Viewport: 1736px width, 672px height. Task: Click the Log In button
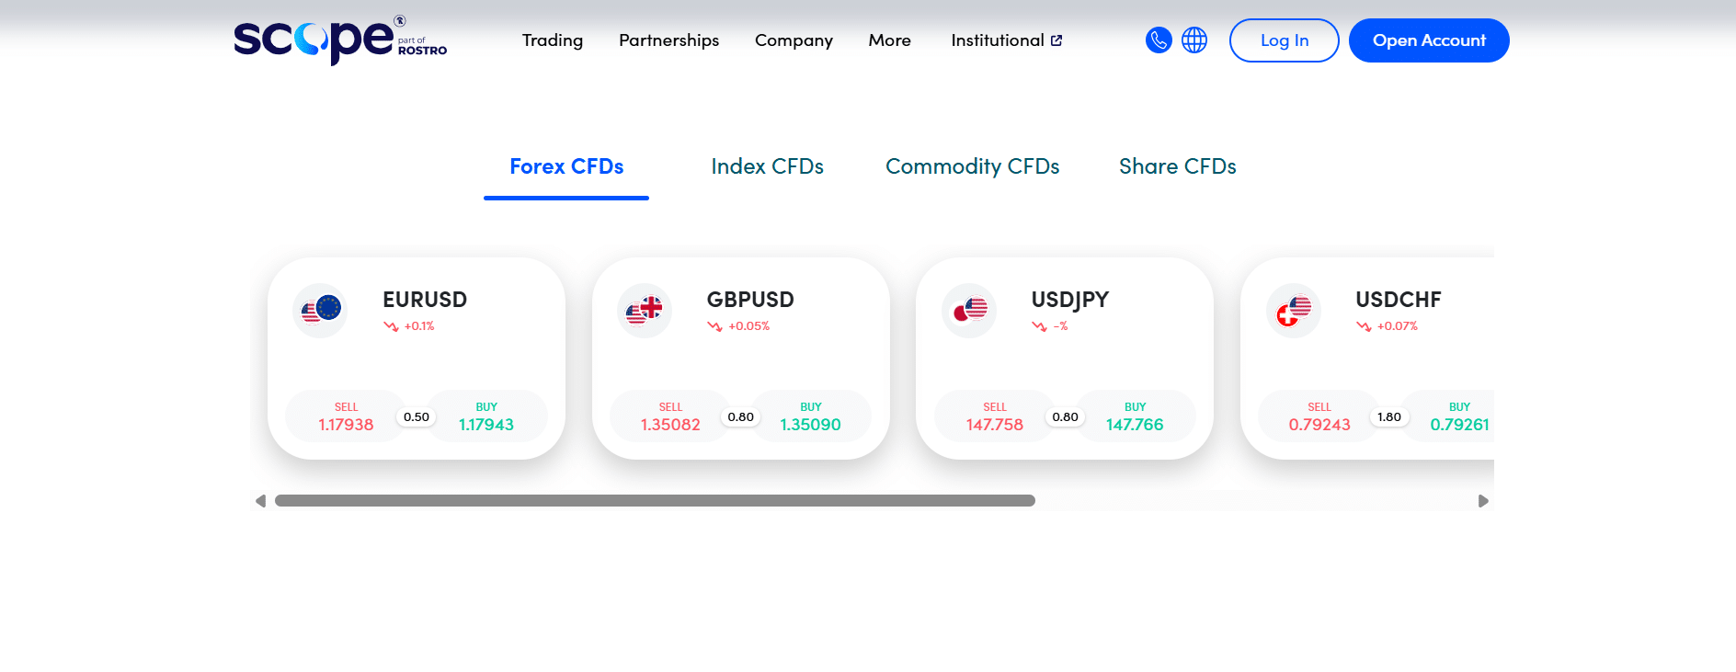coord(1284,40)
